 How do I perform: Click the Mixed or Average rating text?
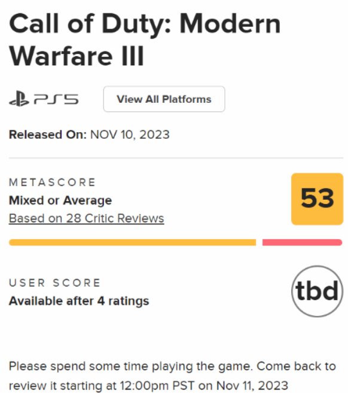(60, 200)
